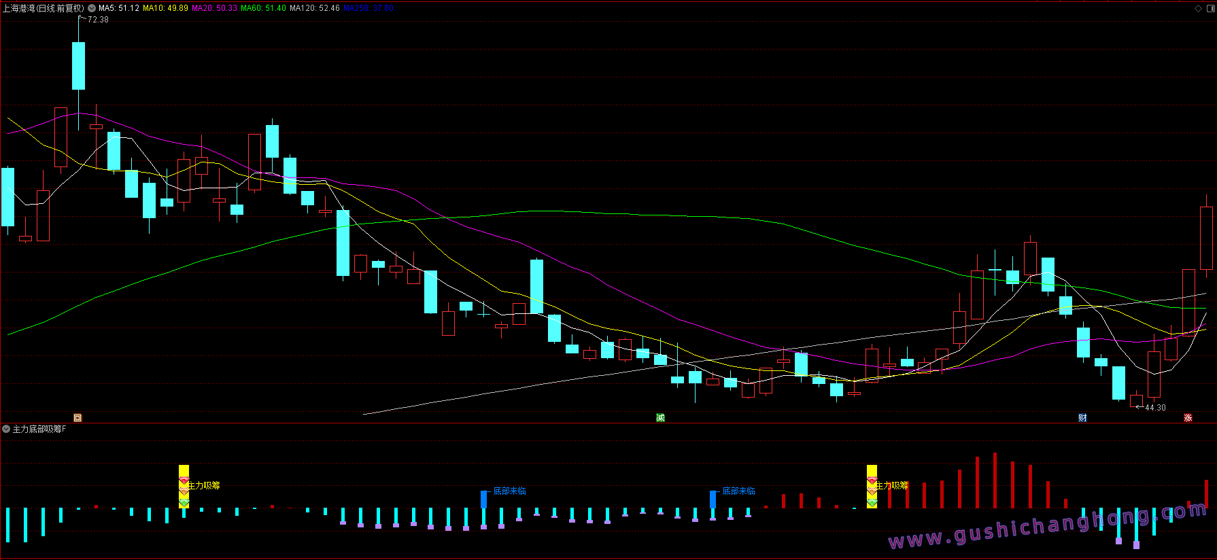1217x560 pixels.
Task: Open the green 减 event marker
Action: (x=660, y=418)
